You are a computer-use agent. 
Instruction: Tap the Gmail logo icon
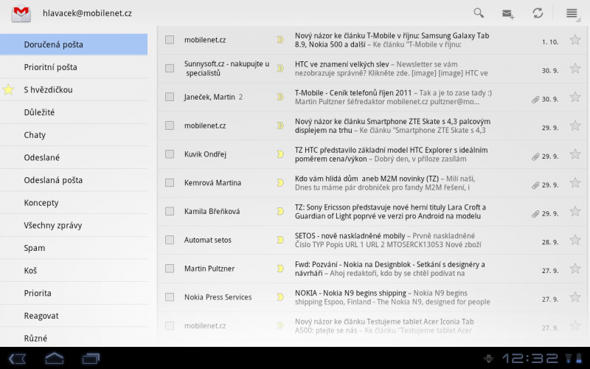22,13
